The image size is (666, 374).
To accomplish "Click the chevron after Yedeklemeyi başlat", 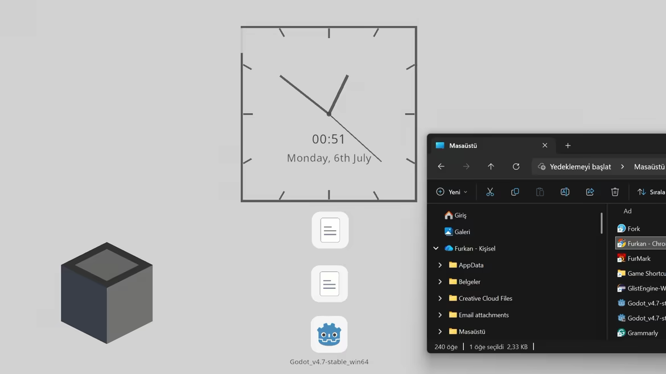I will point(622,167).
